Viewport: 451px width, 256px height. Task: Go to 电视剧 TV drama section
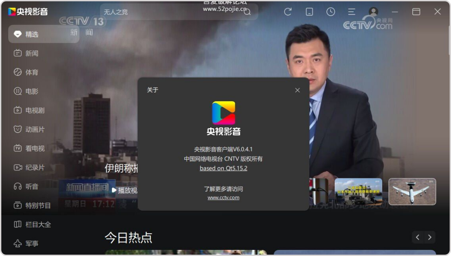(x=35, y=110)
